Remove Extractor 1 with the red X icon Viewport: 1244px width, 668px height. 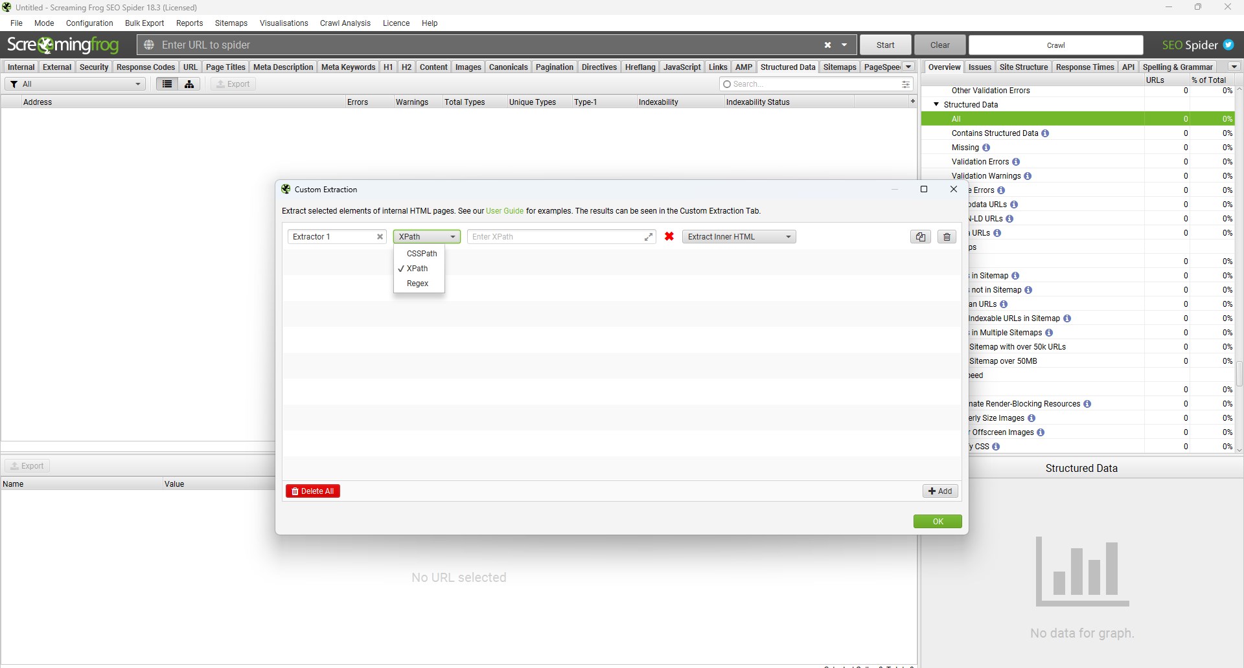click(x=669, y=236)
